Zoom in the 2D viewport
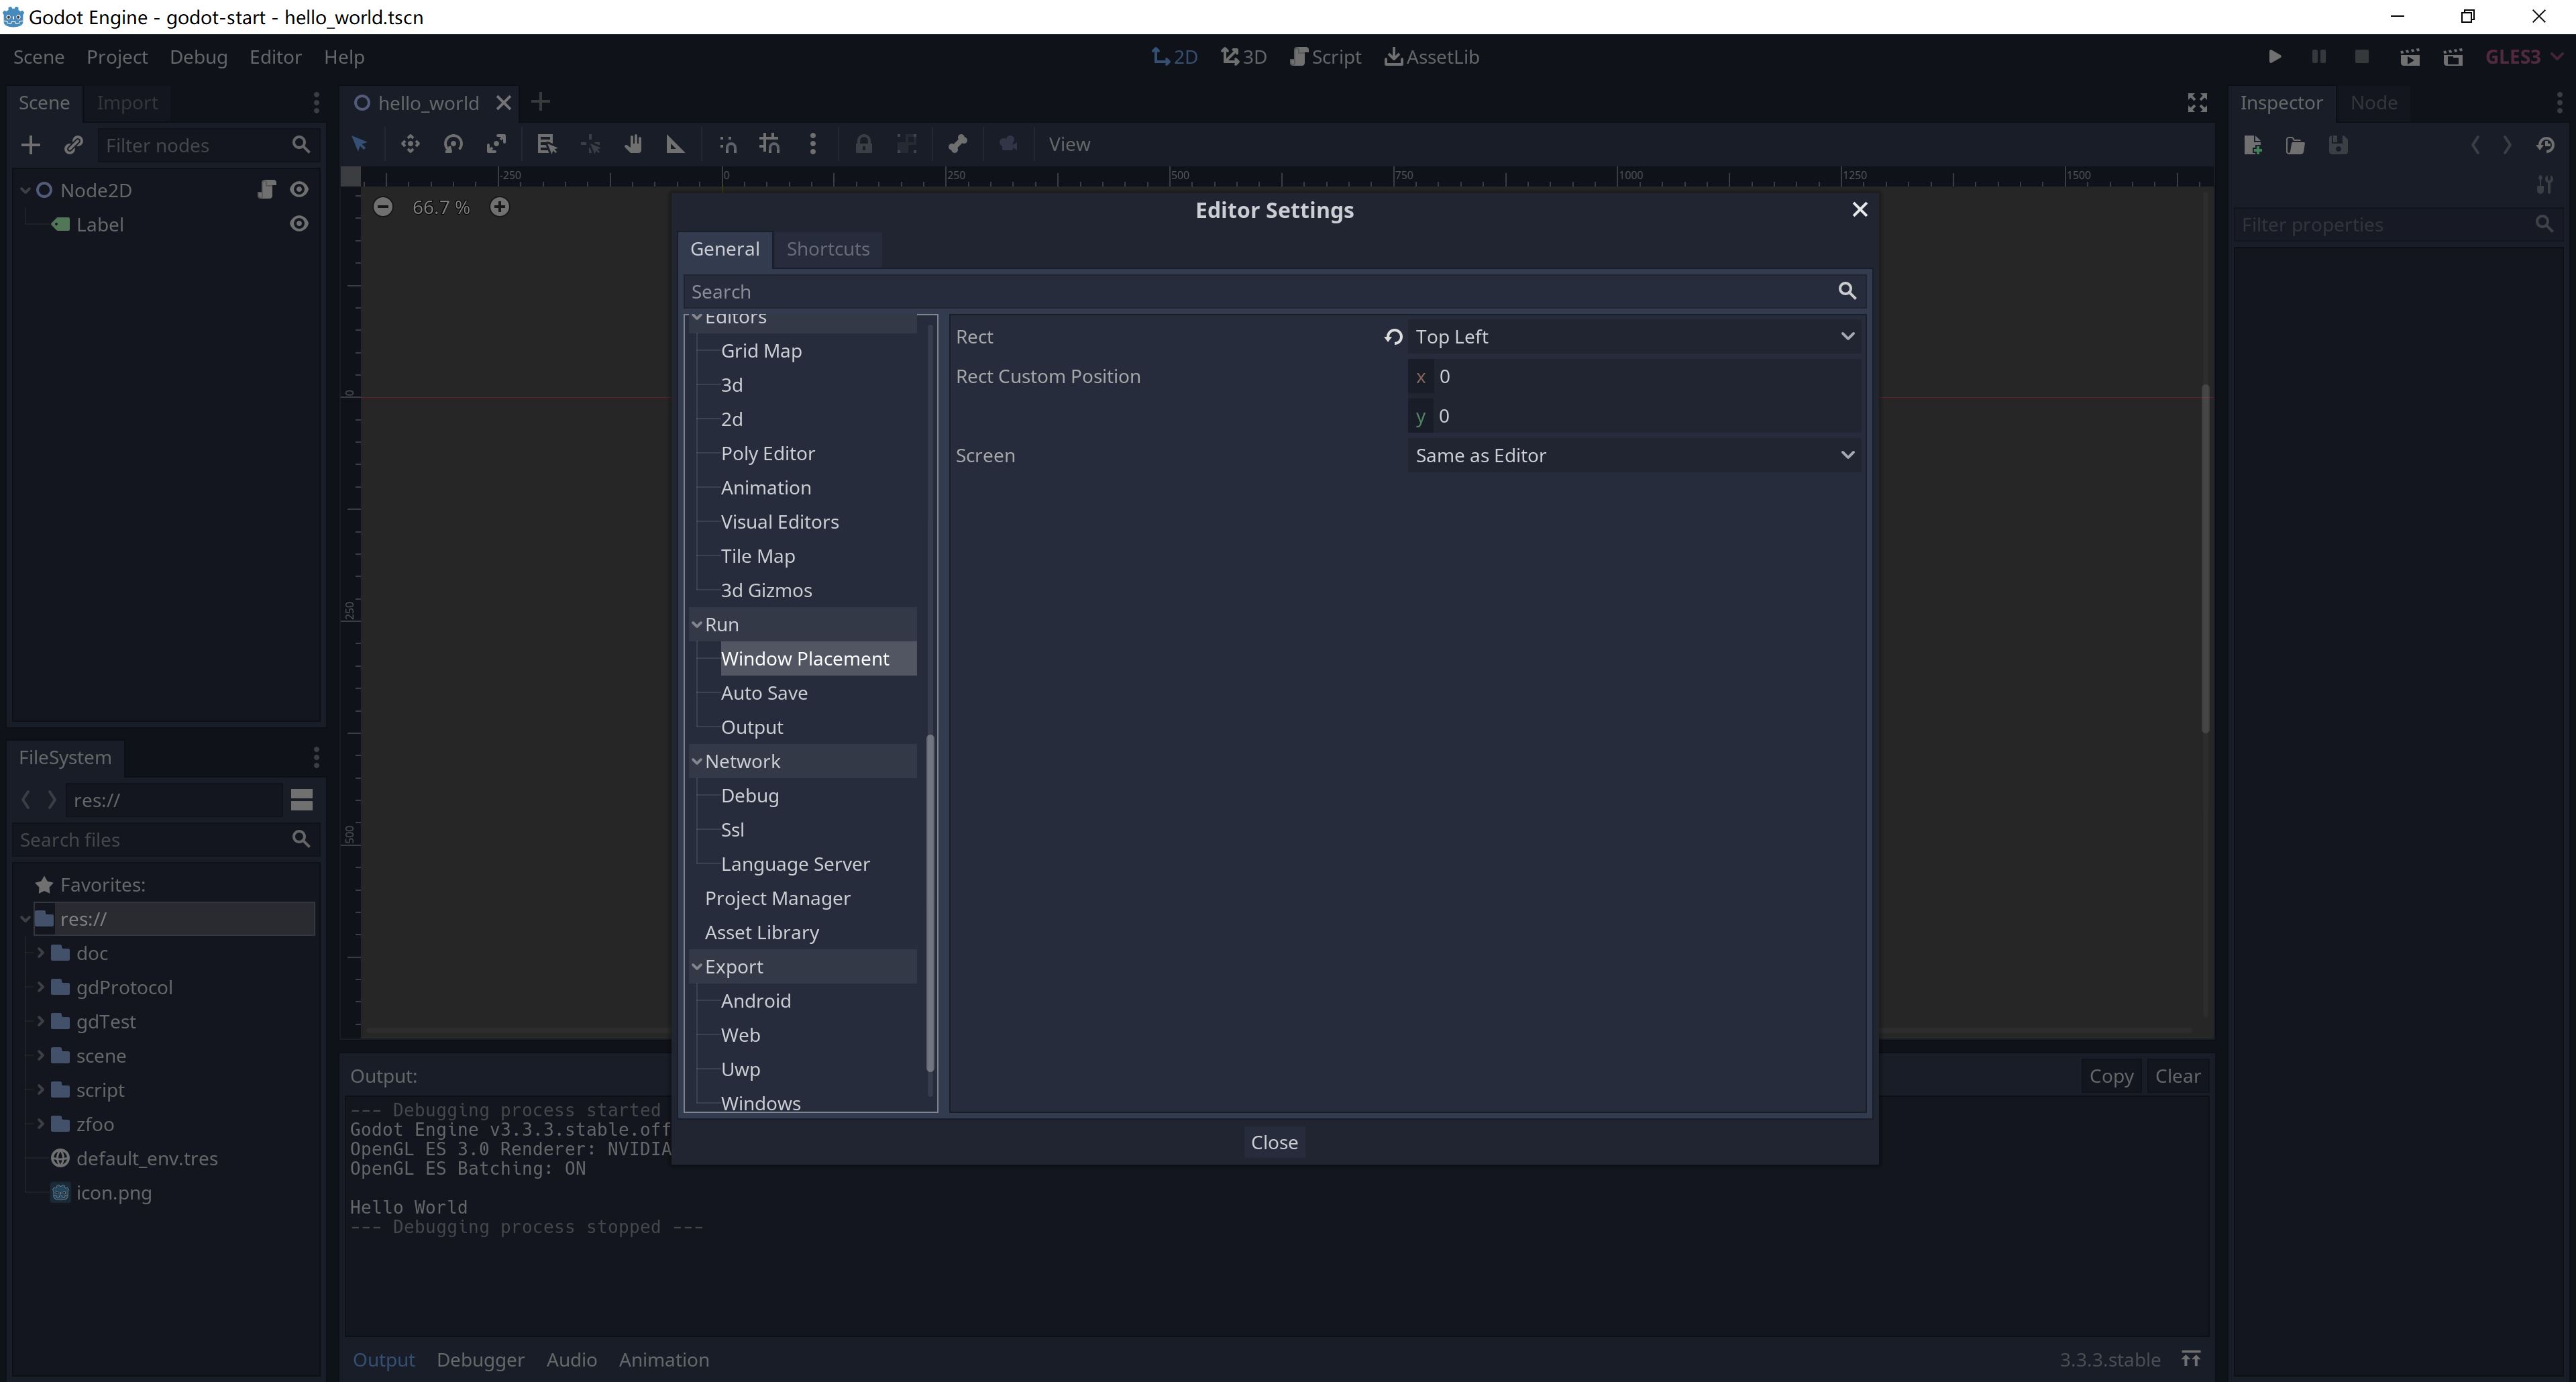Screen dimensions: 2576x1382 (500, 207)
